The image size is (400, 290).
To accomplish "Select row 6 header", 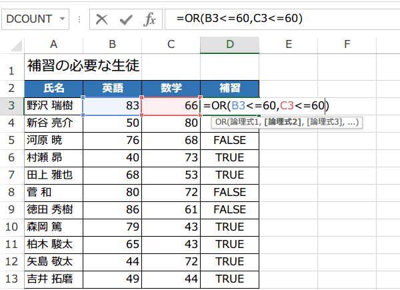I will pyautogui.click(x=12, y=157).
